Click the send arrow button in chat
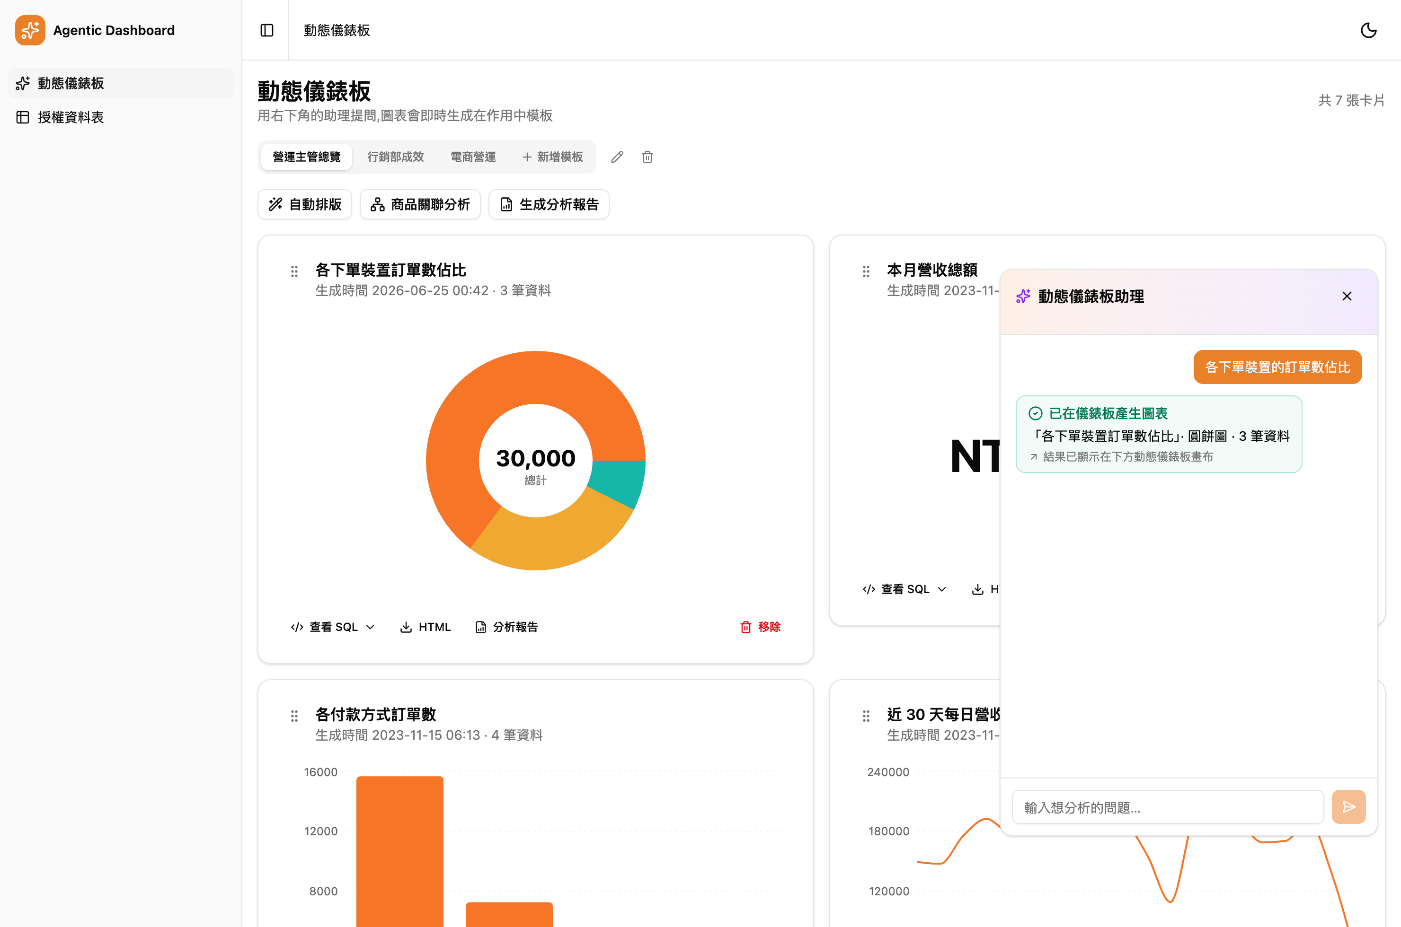 click(1348, 807)
